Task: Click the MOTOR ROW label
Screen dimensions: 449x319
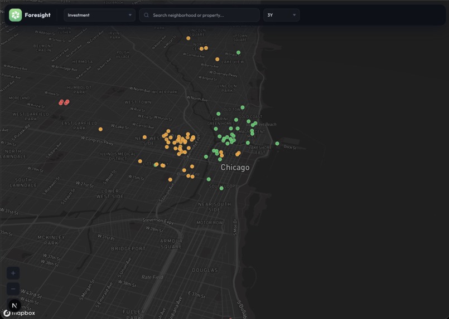Action: pyautogui.click(x=210, y=223)
